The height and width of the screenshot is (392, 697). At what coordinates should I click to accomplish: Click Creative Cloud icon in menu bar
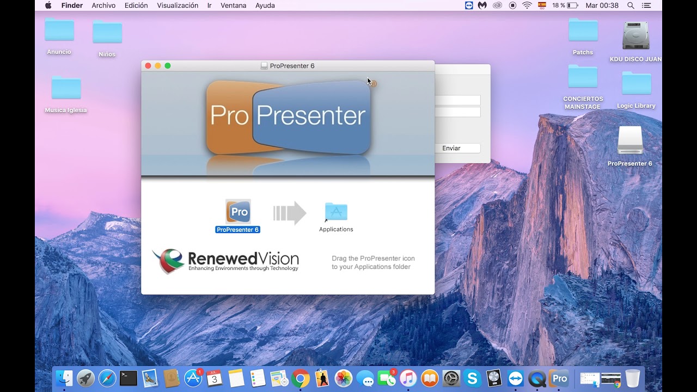[x=497, y=5]
